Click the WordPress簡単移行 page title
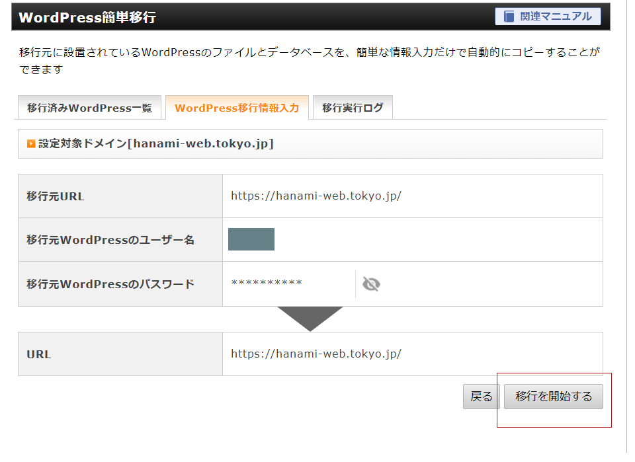 (x=87, y=17)
